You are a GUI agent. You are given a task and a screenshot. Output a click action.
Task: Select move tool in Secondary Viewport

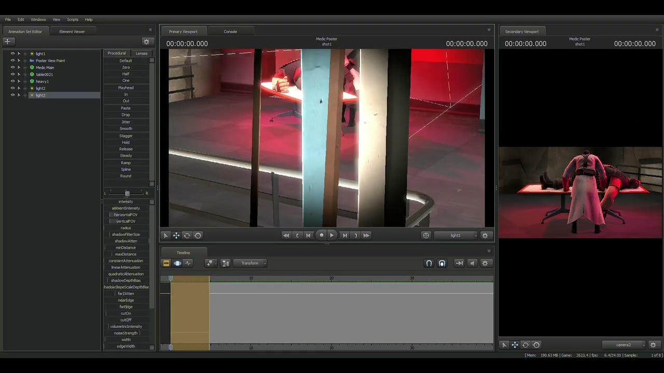pos(515,345)
